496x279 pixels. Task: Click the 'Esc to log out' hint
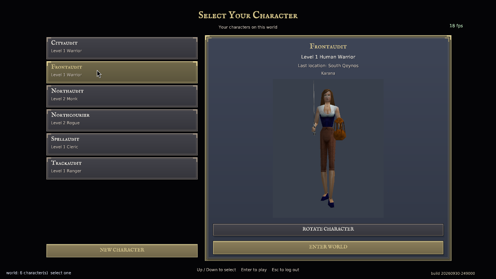[286, 270]
